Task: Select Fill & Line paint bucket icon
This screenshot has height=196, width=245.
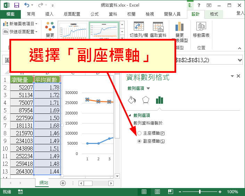Action: click(x=132, y=100)
